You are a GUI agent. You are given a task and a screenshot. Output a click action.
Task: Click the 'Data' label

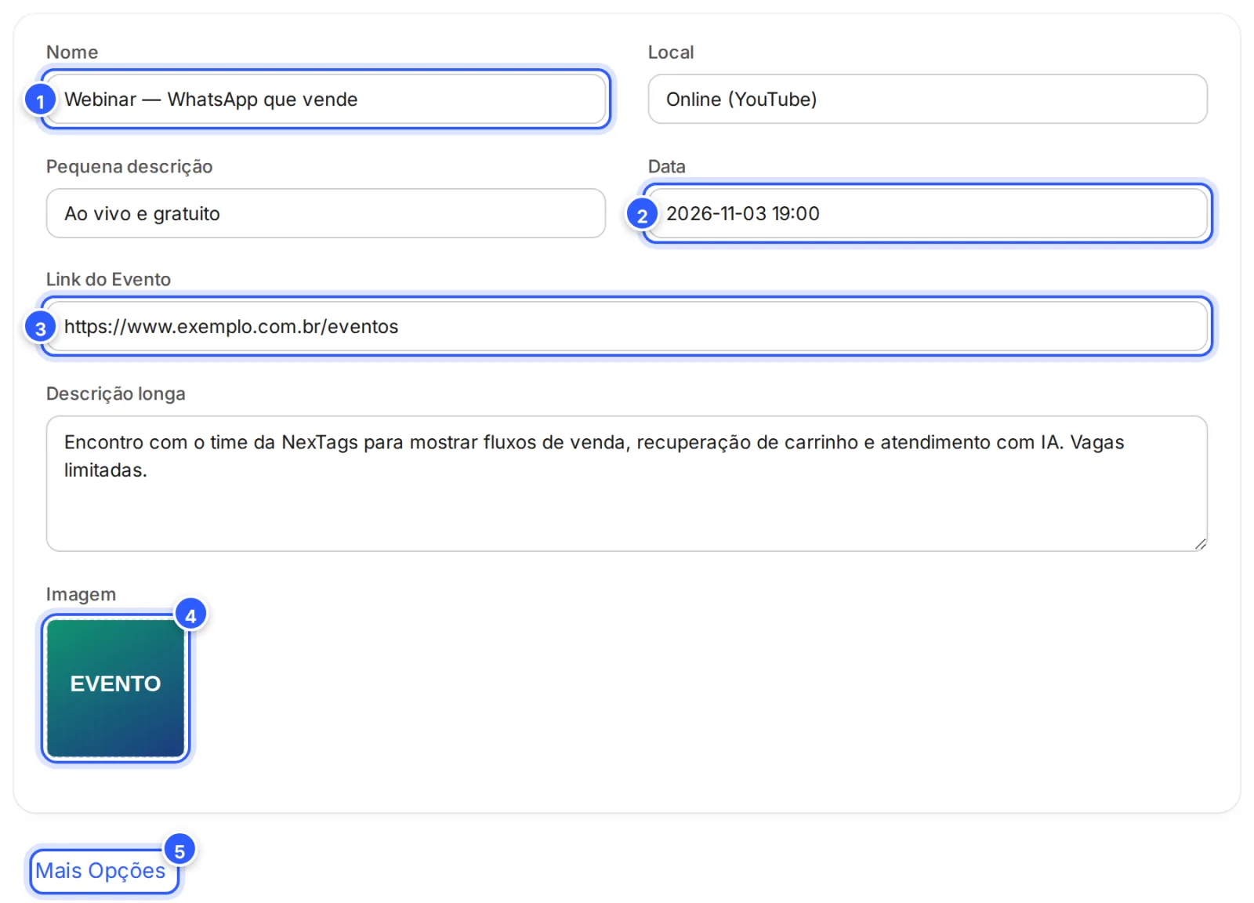667,167
